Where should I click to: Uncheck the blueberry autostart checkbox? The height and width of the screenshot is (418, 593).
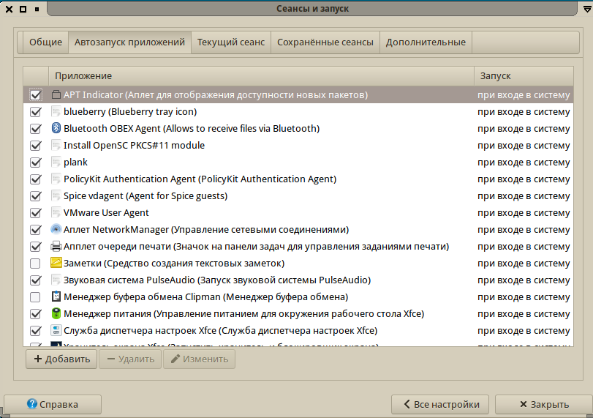[x=36, y=112]
